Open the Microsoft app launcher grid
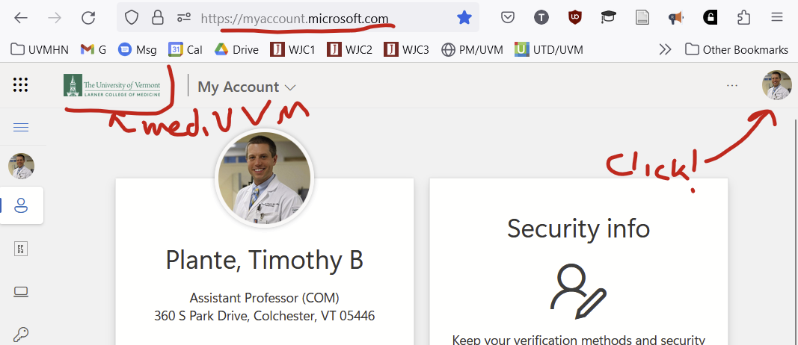The width and height of the screenshot is (798, 345). tap(20, 85)
